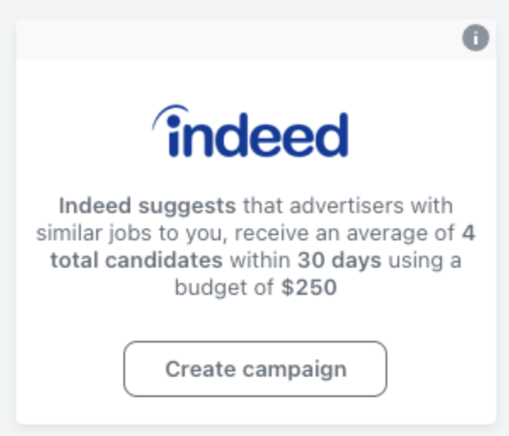Click the phrase "receive an average of"
The height and width of the screenshot is (436, 509).
[345, 233]
